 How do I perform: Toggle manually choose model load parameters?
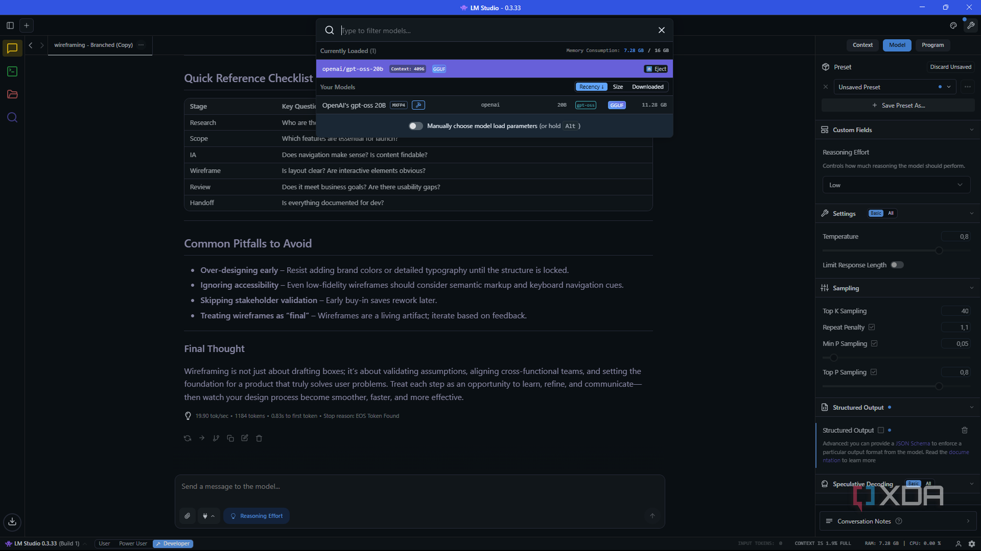click(x=416, y=126)
